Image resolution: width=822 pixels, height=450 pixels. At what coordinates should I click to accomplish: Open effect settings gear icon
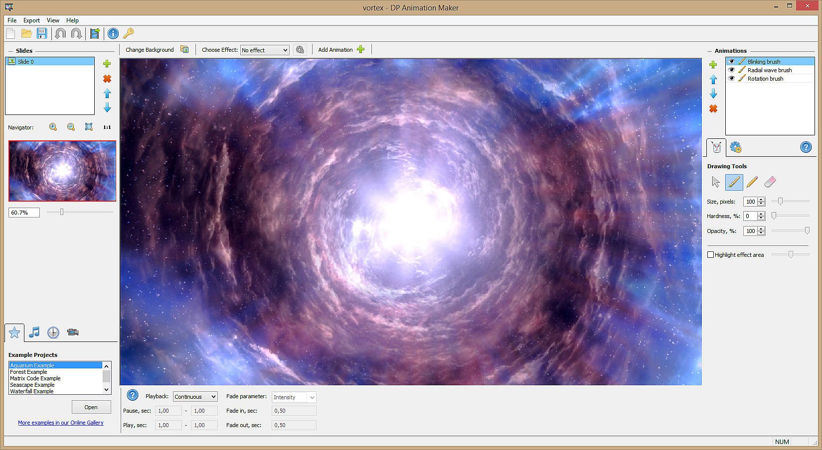[300, 50]
